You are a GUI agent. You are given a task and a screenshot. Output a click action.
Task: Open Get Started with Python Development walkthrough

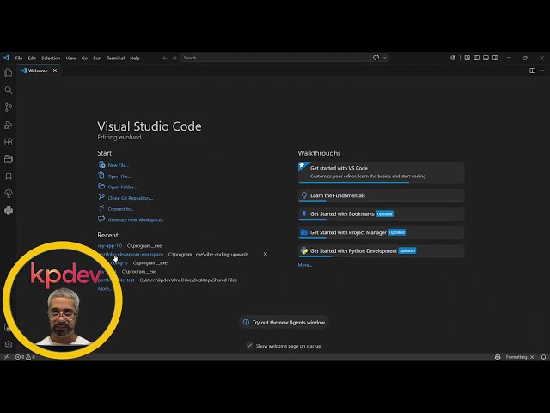(x=381, y=250)
